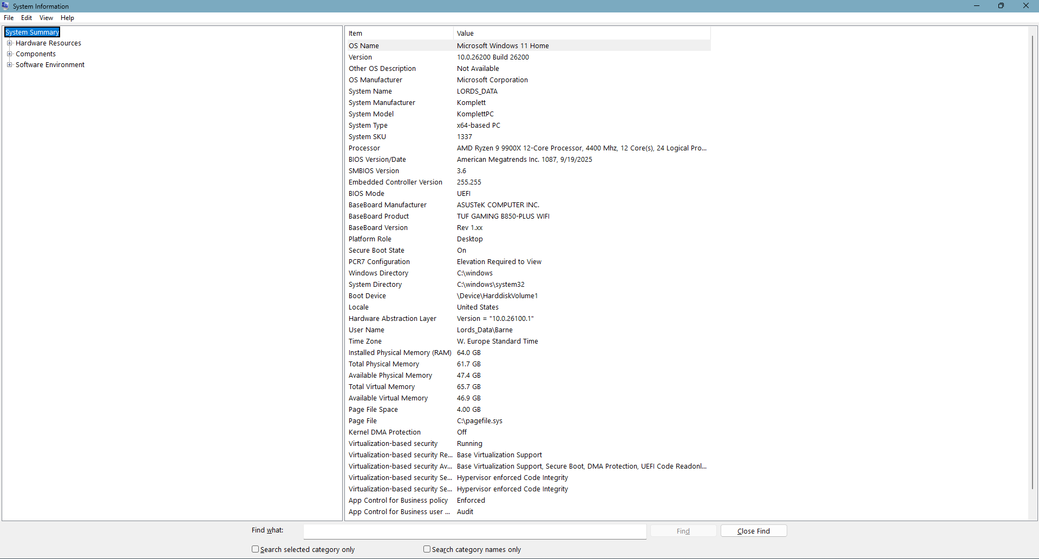Image resolution: width=1039 pixels, height=559 pixels.
Task: Click the Find what input field
Action: tap(475, 531)
